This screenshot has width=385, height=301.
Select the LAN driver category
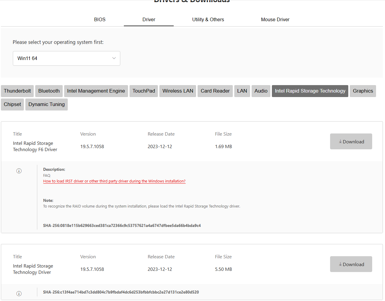242,91
